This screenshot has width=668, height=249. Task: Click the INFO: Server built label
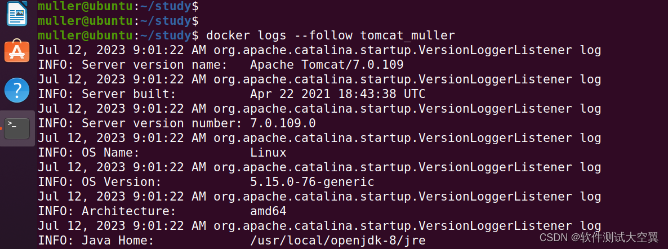[x=107, y=94]
